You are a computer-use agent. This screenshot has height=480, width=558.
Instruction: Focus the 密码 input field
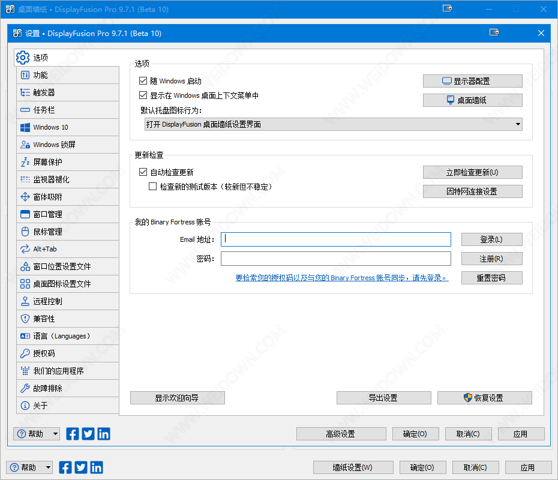click(x=336, y=259)
